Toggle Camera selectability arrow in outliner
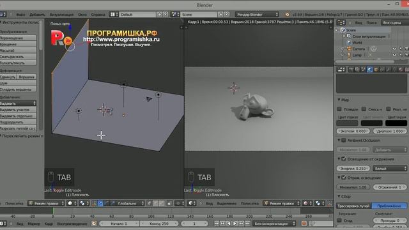 coord(401,49)
